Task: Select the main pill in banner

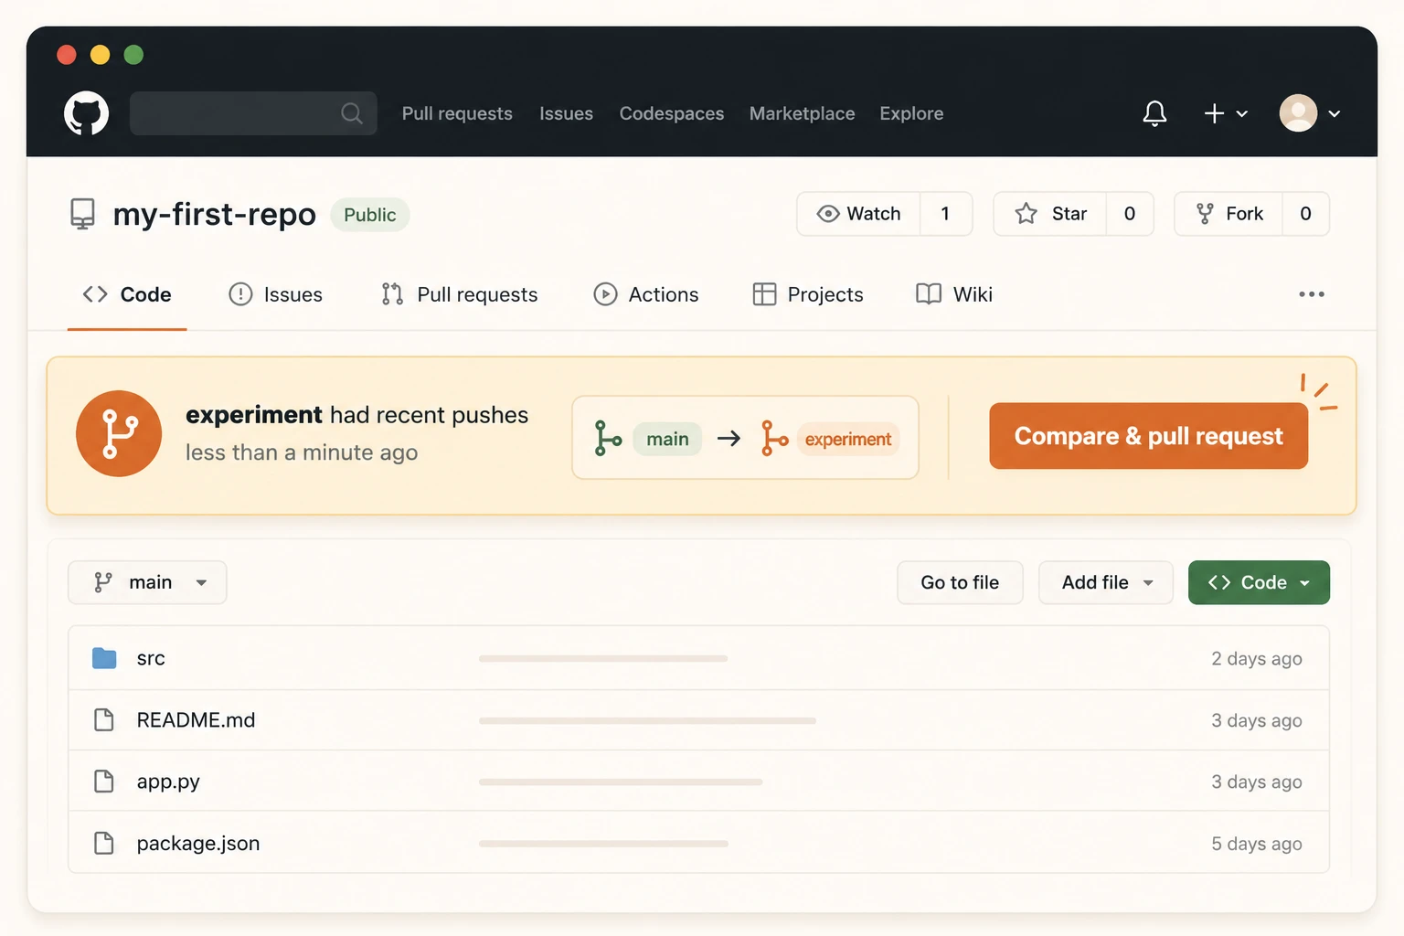Action: (x=667, y=439)
